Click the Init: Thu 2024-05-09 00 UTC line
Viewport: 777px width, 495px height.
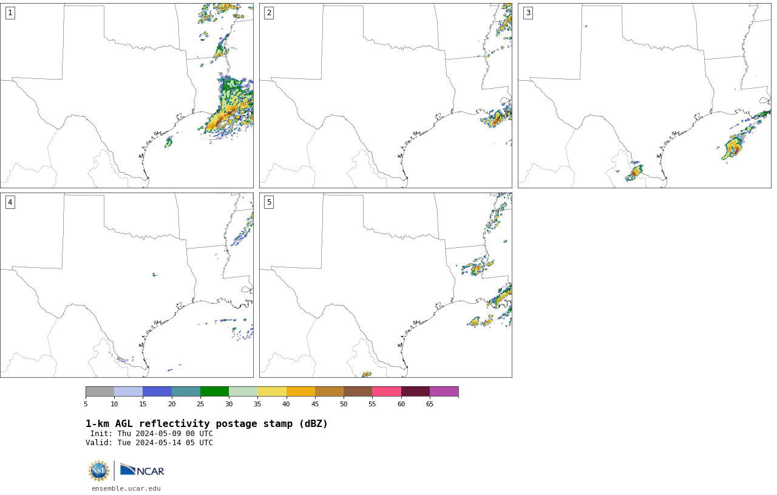pyautogui.click(x=151, y=434)
